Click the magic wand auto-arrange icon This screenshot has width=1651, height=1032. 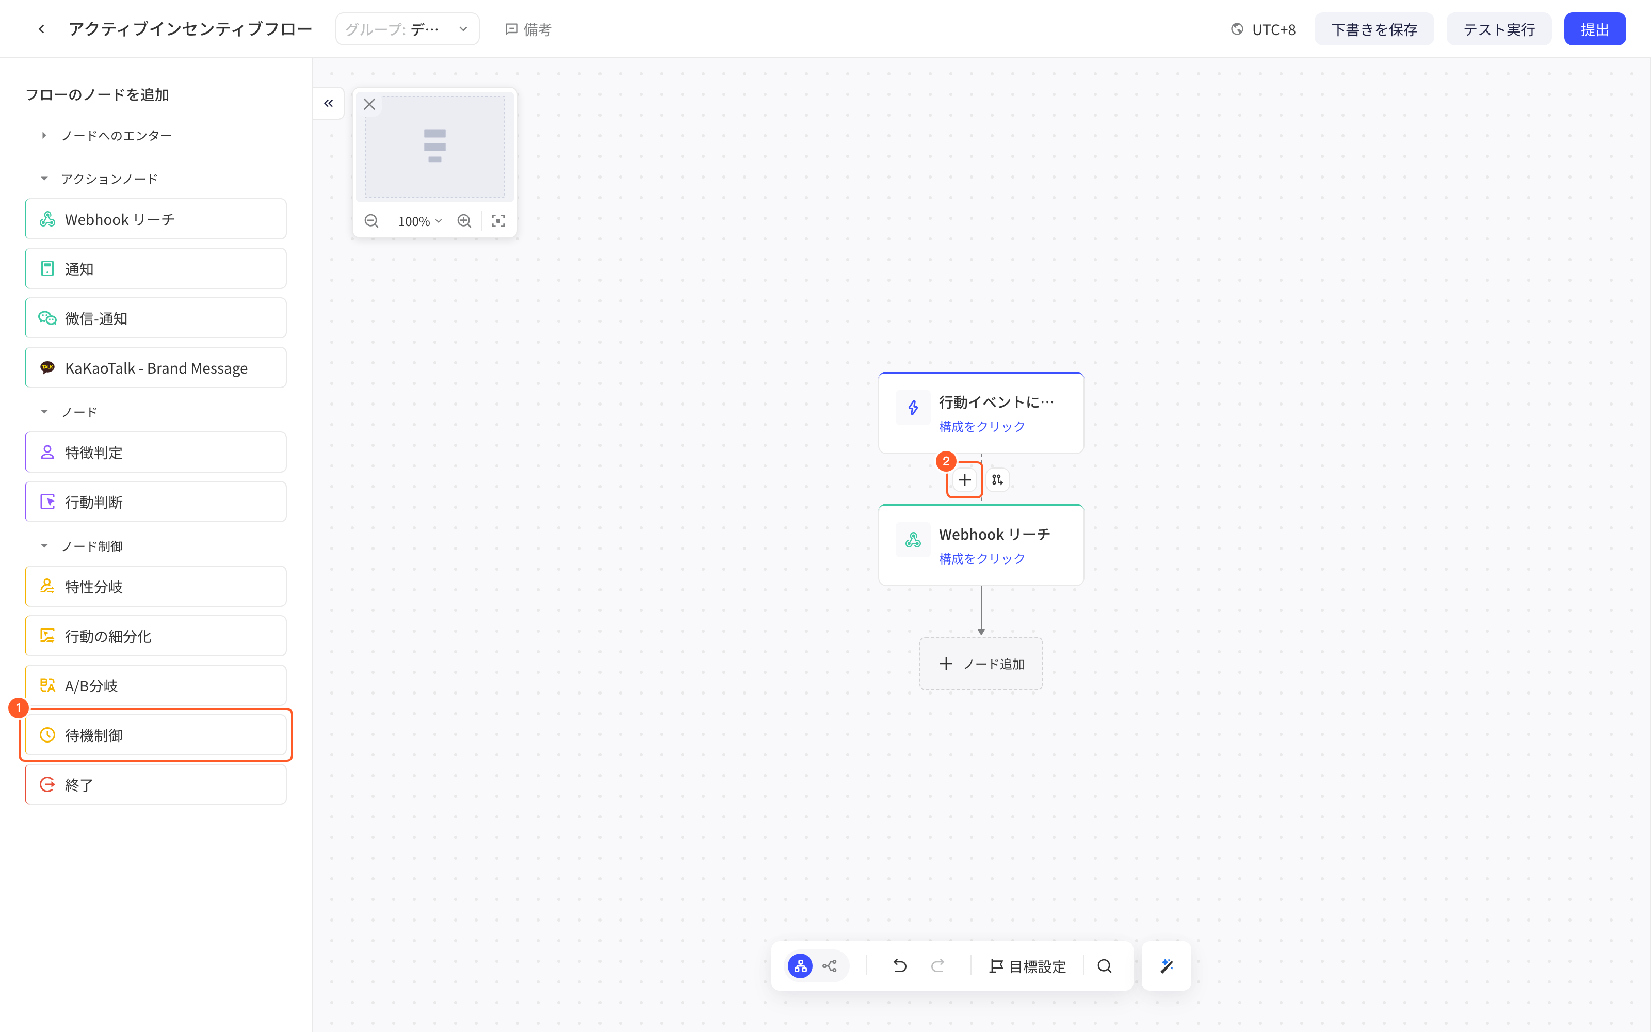click(1167, 966)
